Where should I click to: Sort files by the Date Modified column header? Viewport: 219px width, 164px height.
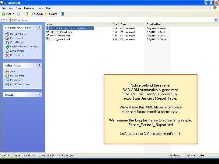pyautogui.click(x=157, y=24)
